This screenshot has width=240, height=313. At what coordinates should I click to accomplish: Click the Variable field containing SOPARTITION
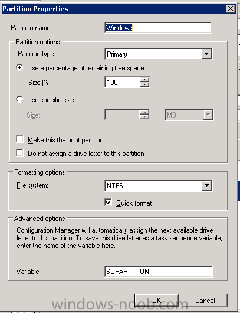point(159,272)
